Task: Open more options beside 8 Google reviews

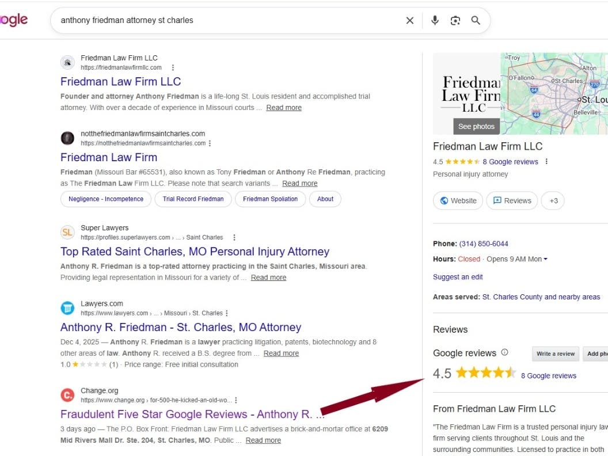Action: [x=546, y=161]
